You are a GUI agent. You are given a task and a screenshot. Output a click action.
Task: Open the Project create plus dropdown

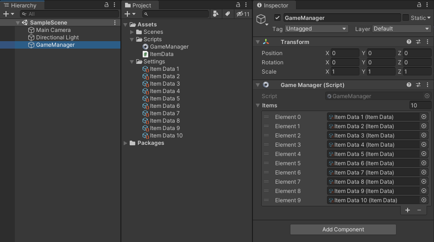[130, 14]
